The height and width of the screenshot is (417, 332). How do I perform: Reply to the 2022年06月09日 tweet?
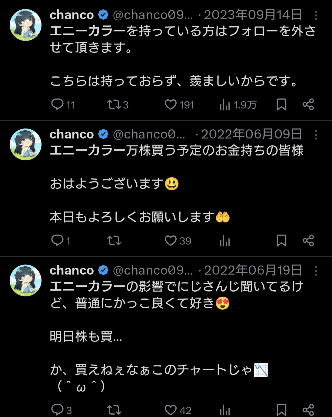pos(57,241)
